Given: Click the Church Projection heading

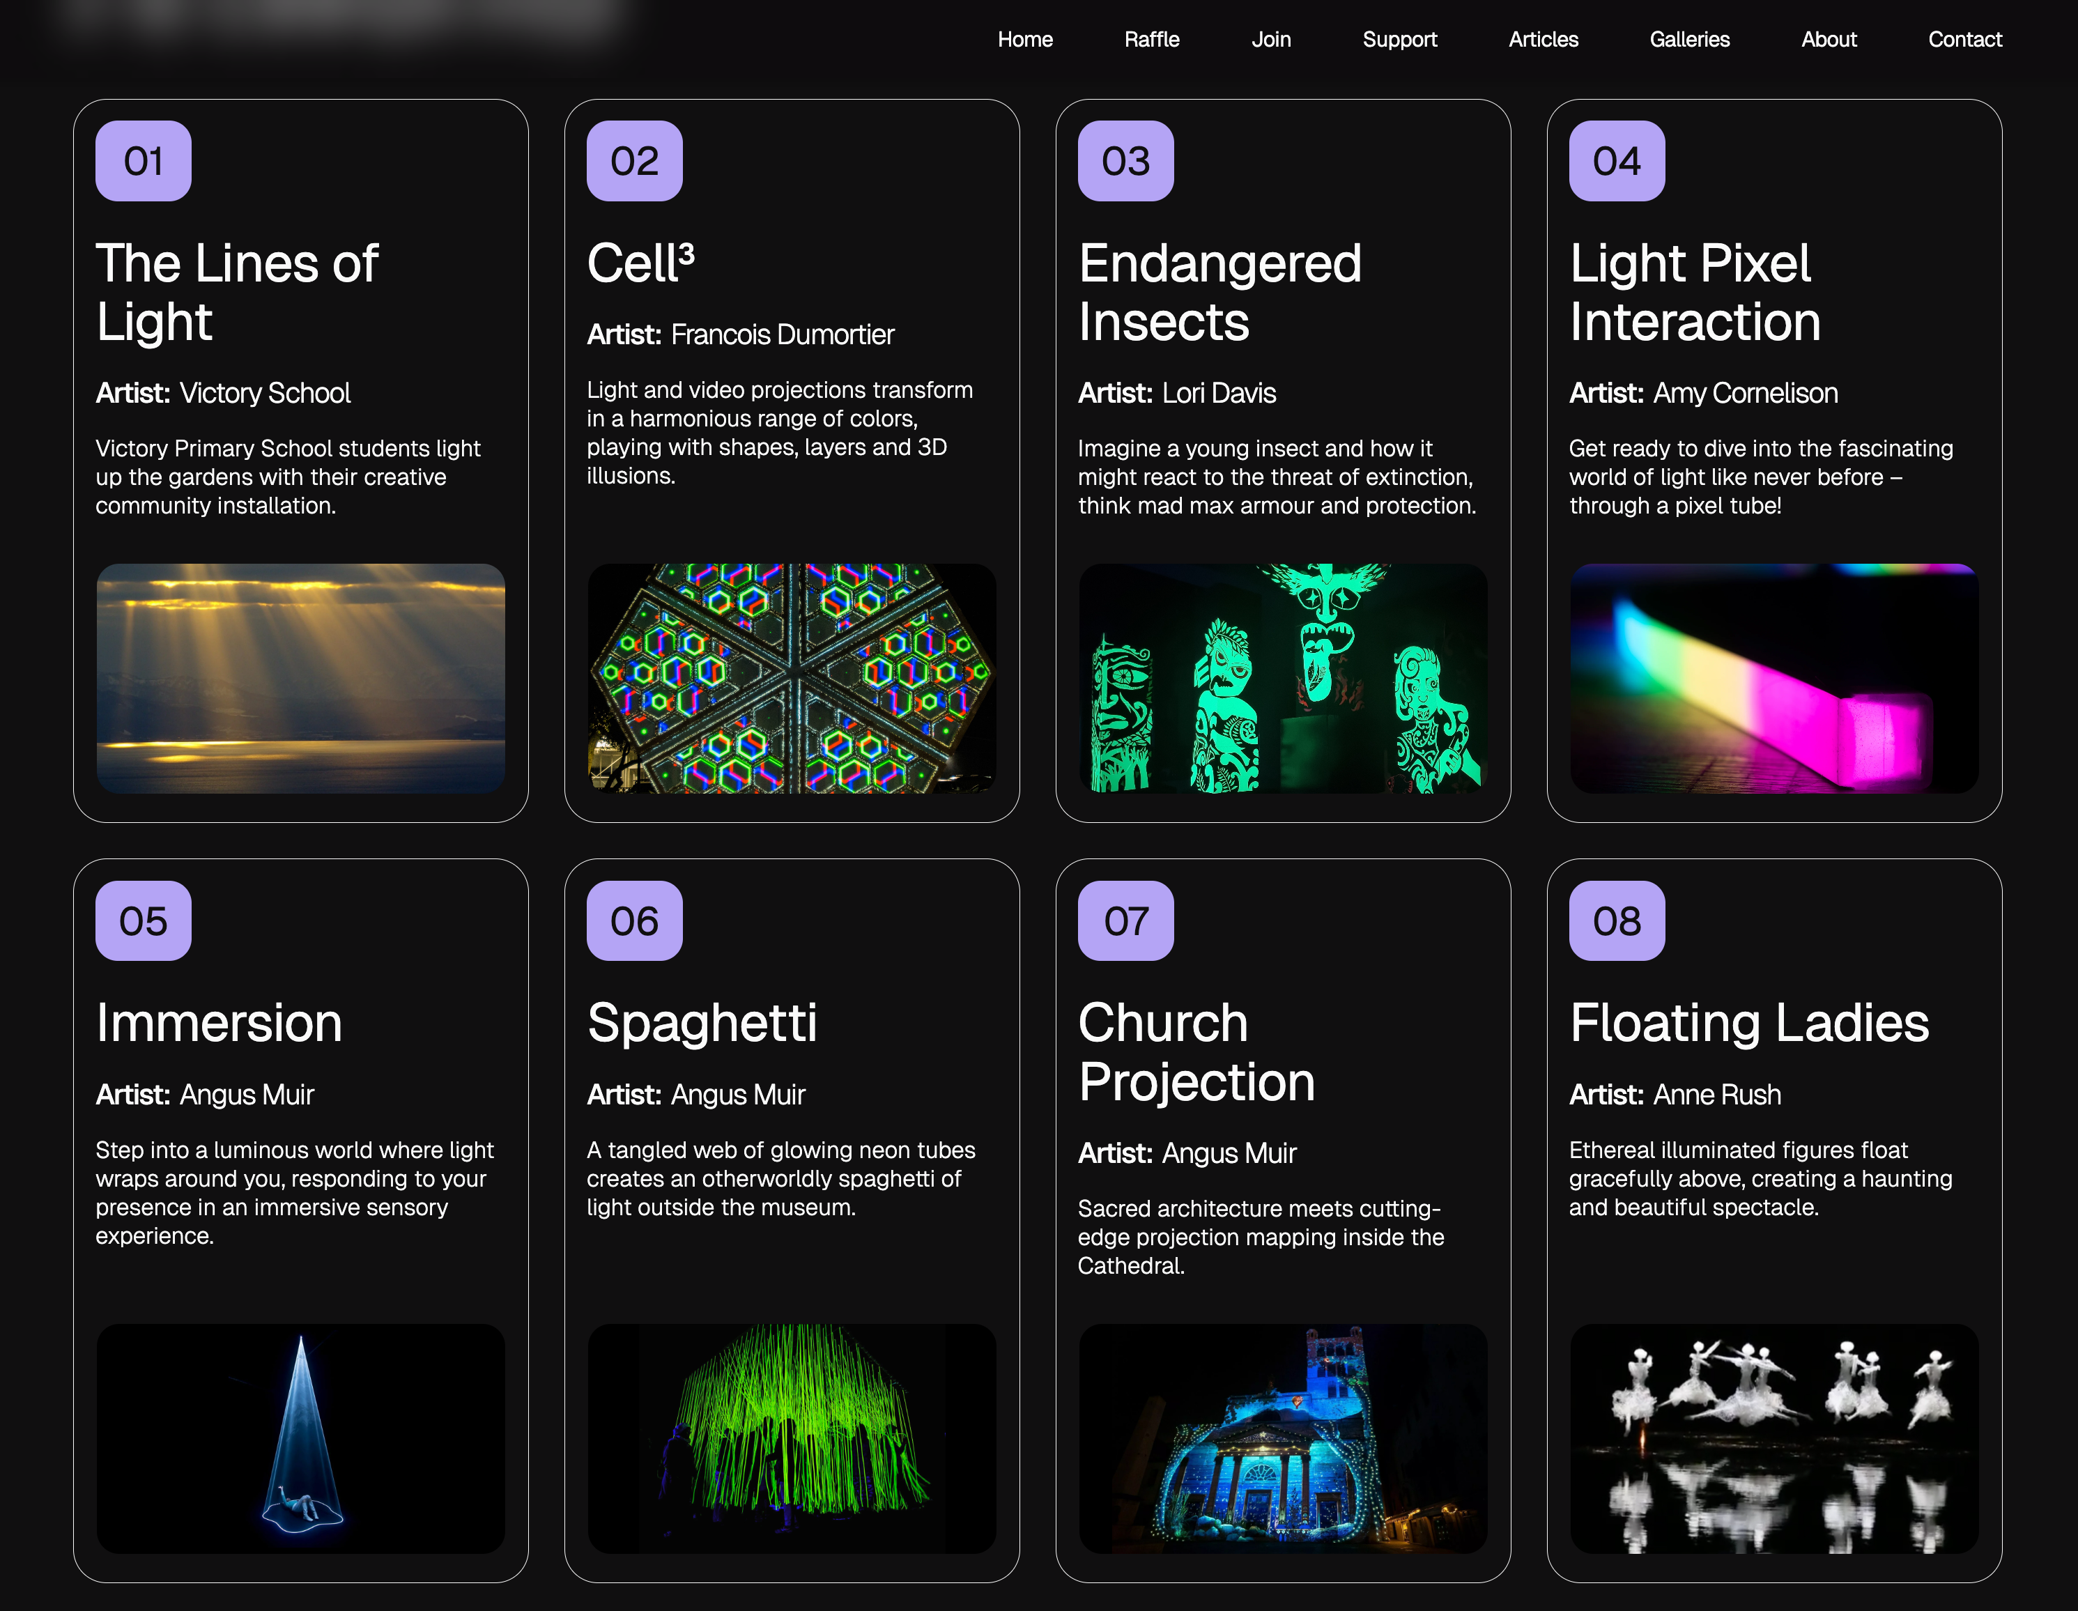Looking at the screenshot, I should tap(1196, 1051).
